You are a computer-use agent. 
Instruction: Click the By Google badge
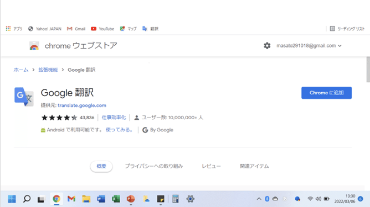click(x=158, y=130)
